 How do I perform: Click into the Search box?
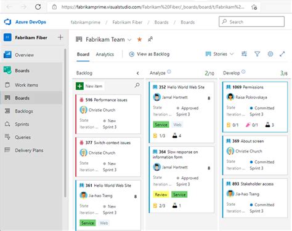(251, 22)
